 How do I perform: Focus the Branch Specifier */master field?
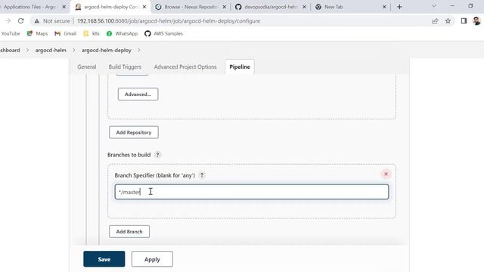(252, 192)
